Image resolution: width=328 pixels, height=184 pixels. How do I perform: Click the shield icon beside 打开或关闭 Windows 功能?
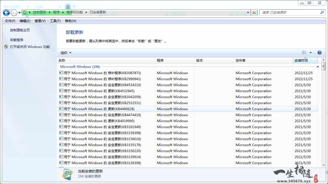coord(6,47)
